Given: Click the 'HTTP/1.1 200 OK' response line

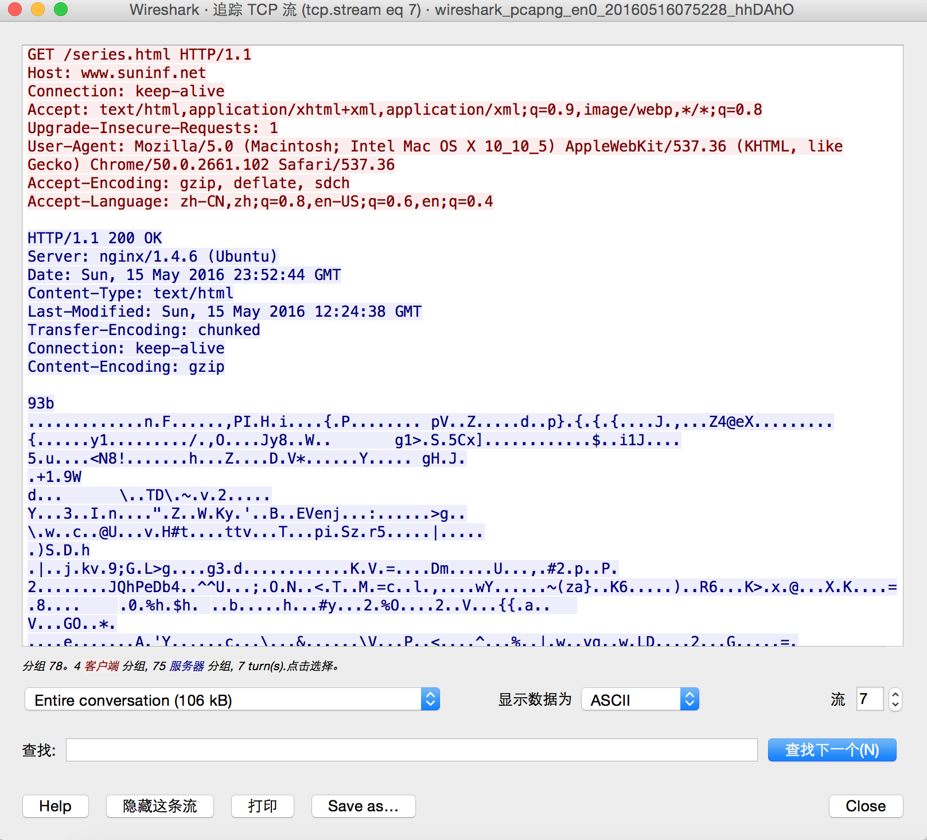Looking at the screenshot, I should (95, 238).
